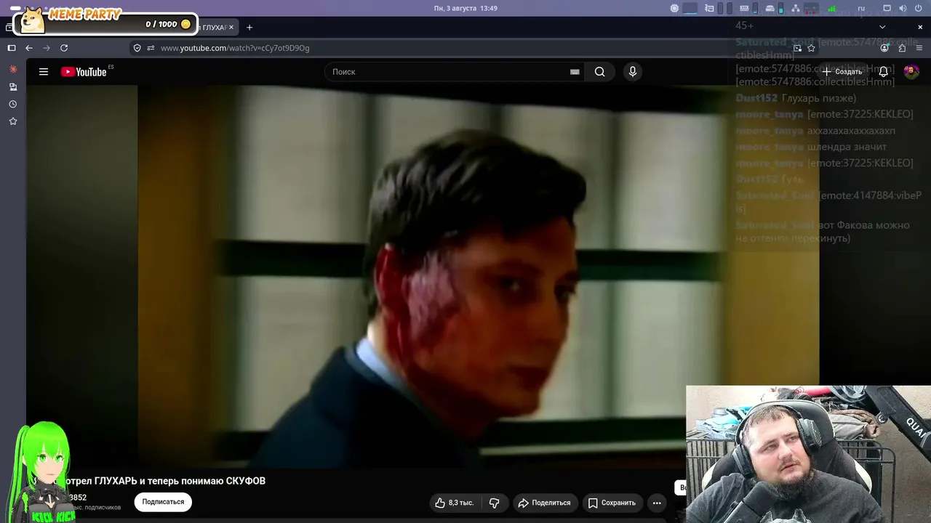The image size is (931, 523).
Task: Click the Создать create button
Action: click(842, 72)
